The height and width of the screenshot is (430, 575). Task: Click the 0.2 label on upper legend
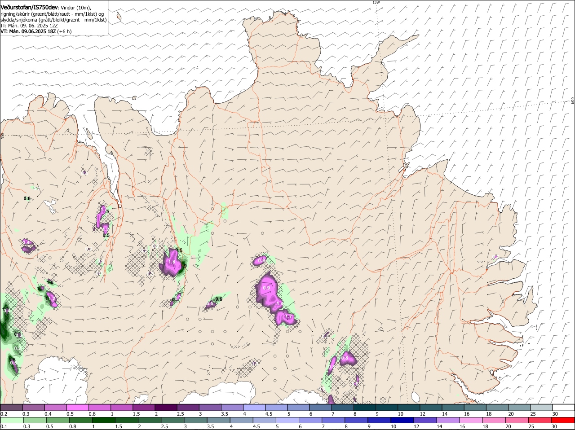4,414
